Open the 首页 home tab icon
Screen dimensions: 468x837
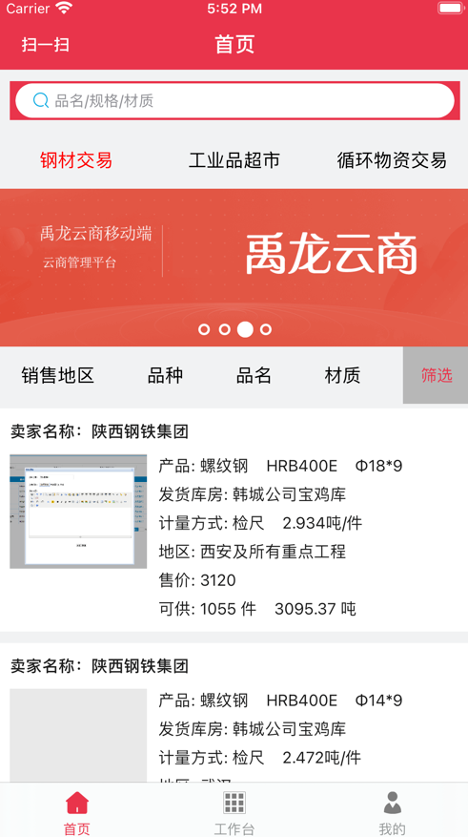tap(77, 803)
